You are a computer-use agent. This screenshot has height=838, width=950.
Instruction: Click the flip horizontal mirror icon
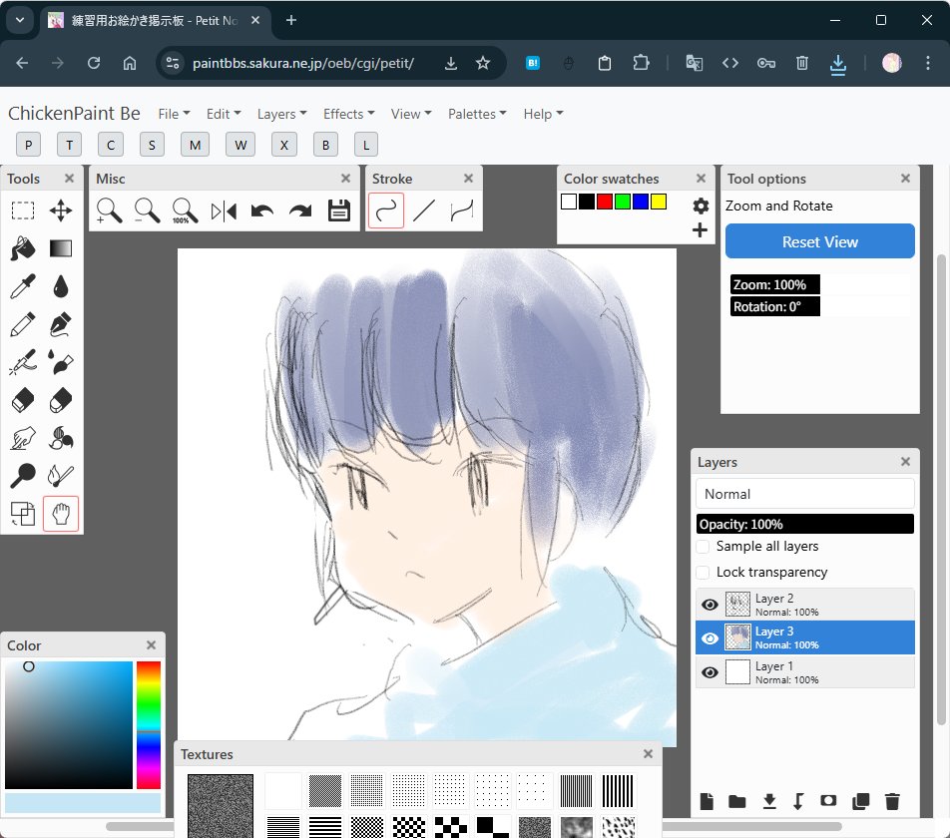[x=224, y=210]
